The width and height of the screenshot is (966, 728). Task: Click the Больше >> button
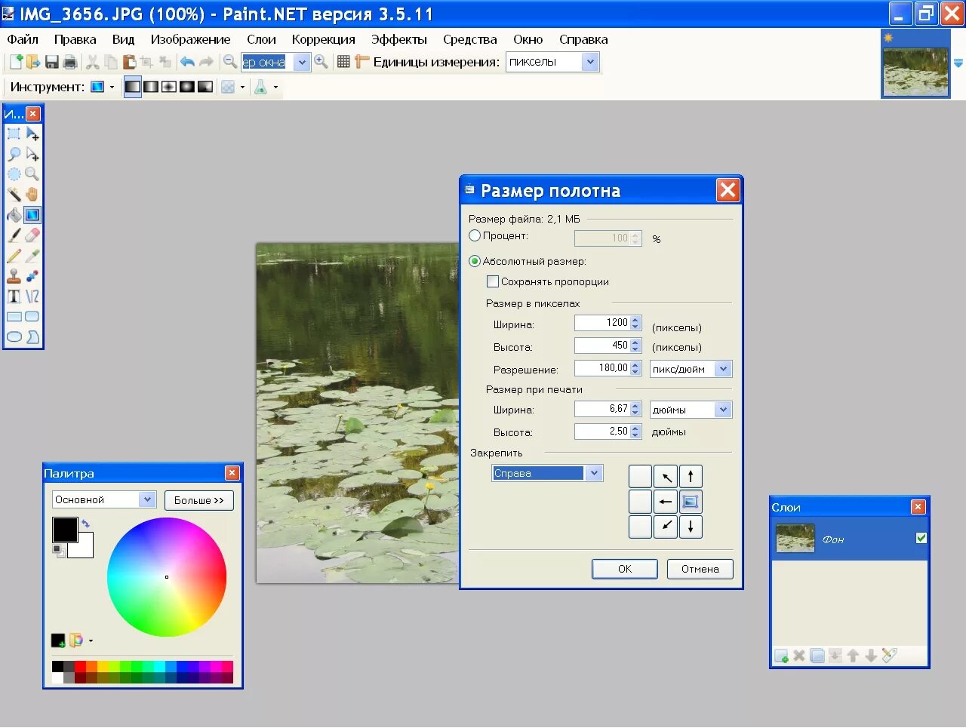pos(199,500)
